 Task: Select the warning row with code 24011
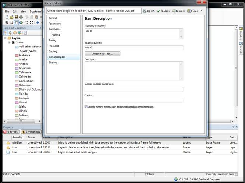[120, 147]
